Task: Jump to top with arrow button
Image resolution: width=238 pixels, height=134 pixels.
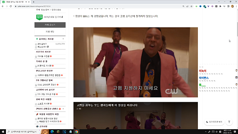Action: [x=229, y=122]
